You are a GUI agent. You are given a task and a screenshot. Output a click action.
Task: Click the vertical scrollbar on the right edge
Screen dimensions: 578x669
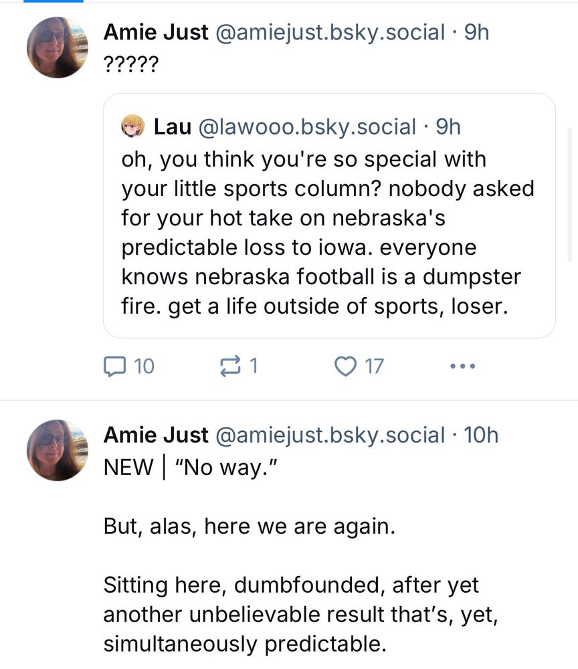[570, 194]
